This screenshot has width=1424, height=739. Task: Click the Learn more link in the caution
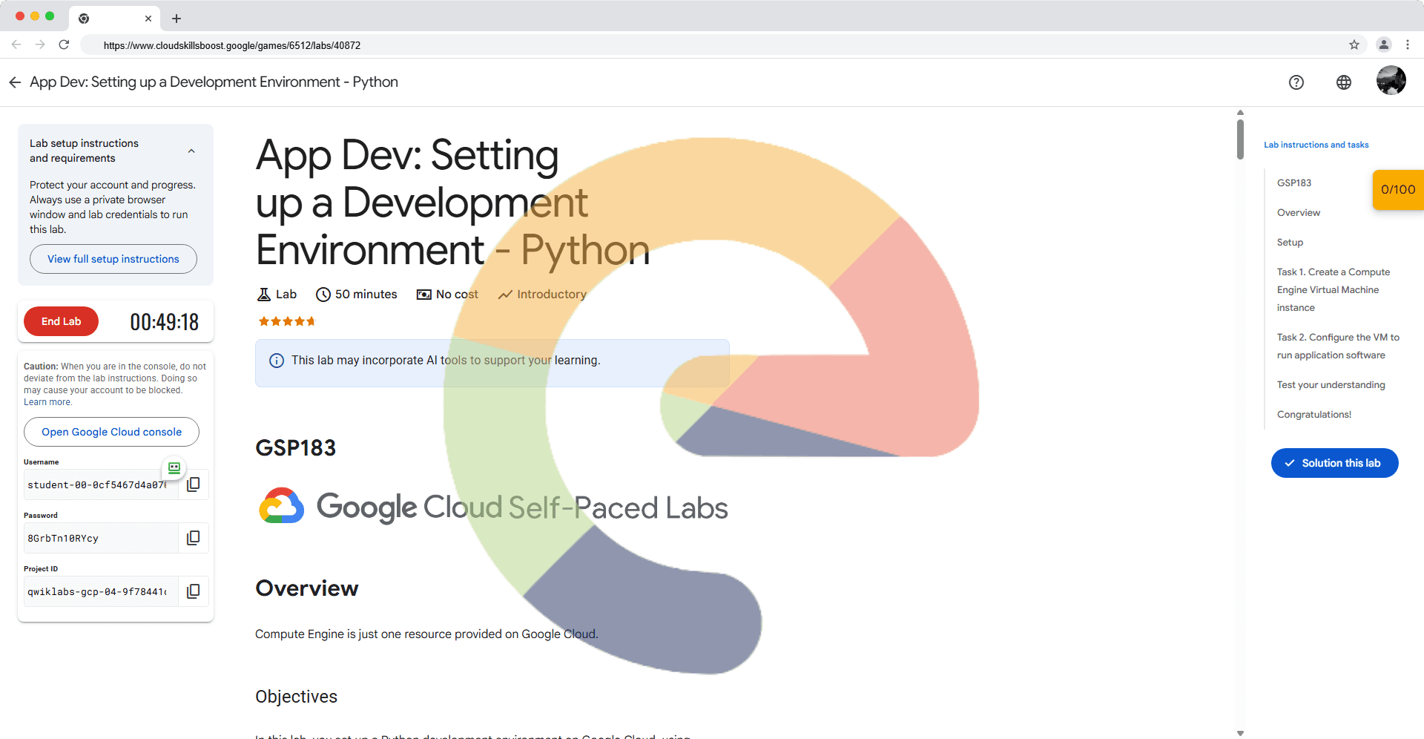point(47,402)
